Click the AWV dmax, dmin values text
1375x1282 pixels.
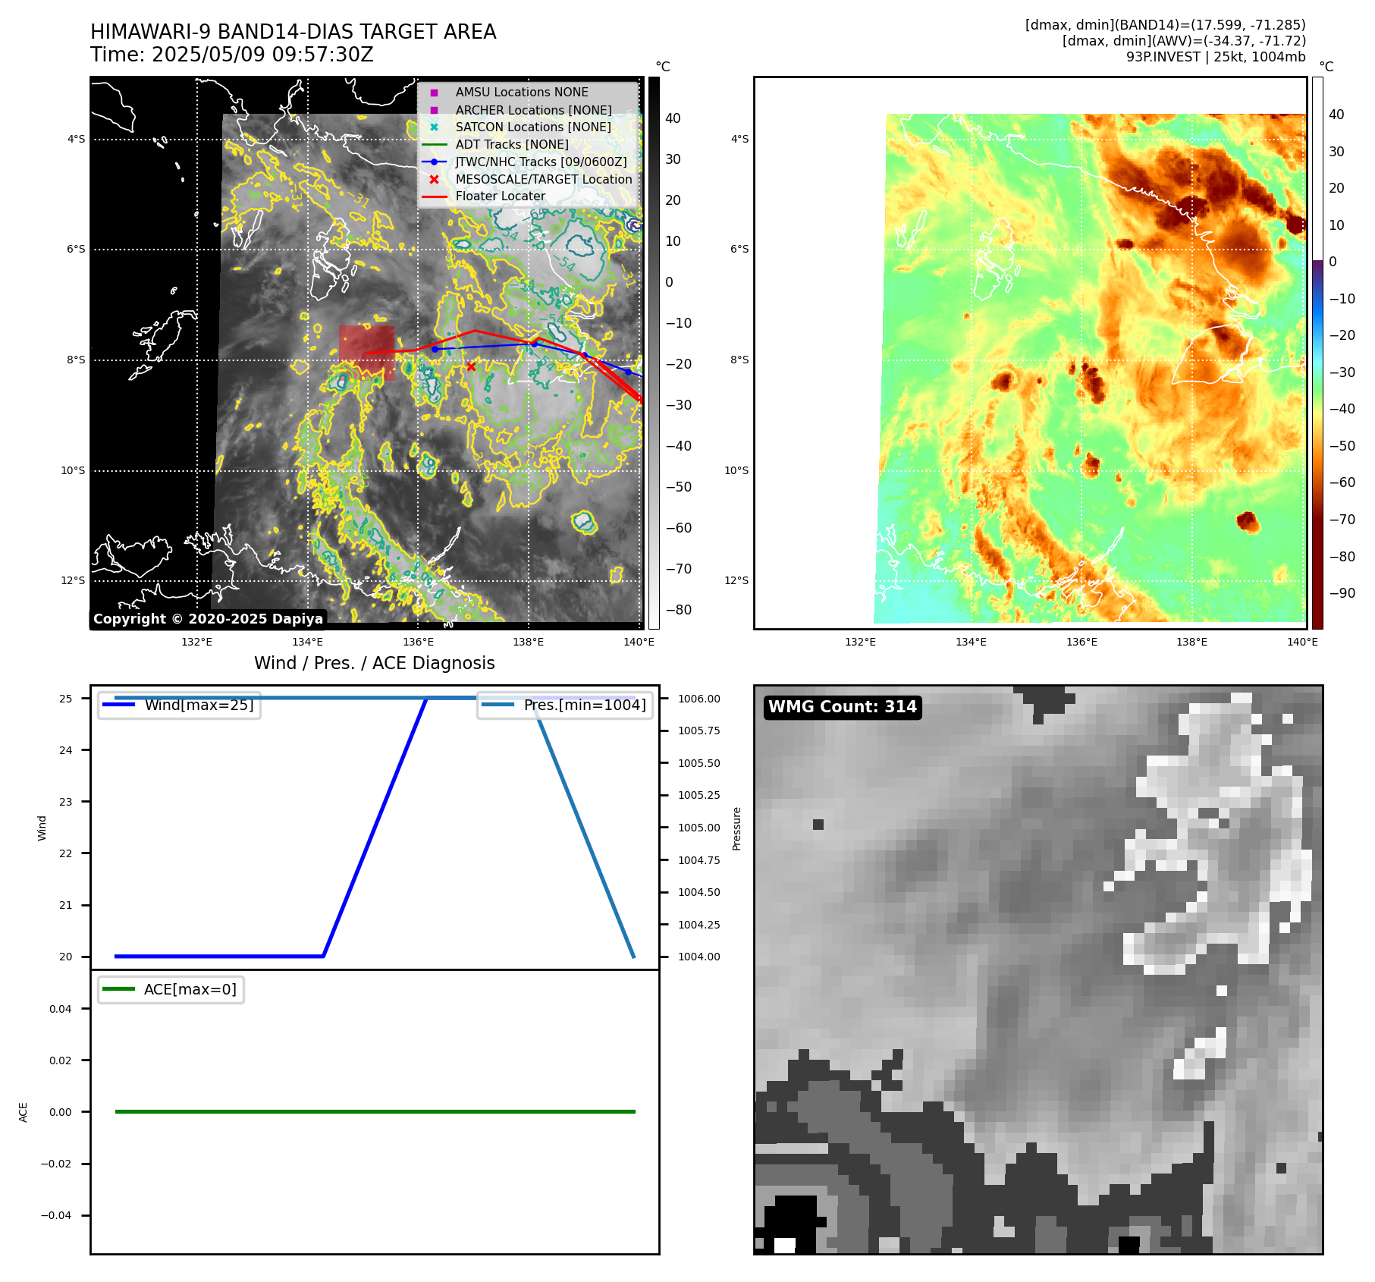(x=1184, y=41)
